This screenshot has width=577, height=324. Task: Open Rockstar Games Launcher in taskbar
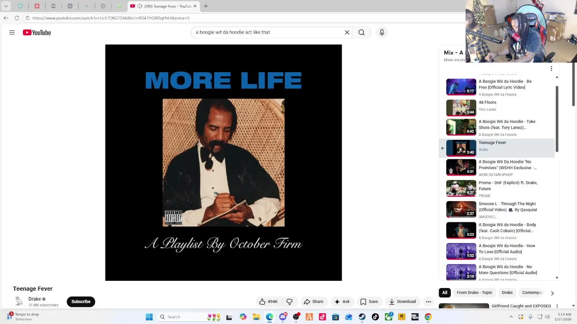click(x=402, y=317)
